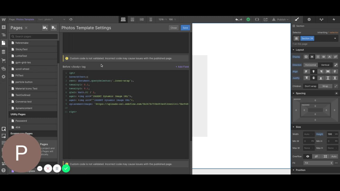Viewport: 340px width, 191px height.
Task: Set overflow to Scroll
Action: [325, 157]
